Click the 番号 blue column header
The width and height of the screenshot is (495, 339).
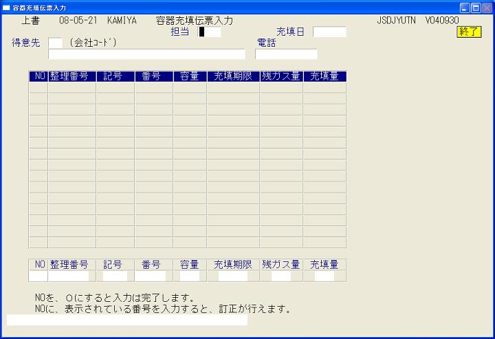pos(154,76)
